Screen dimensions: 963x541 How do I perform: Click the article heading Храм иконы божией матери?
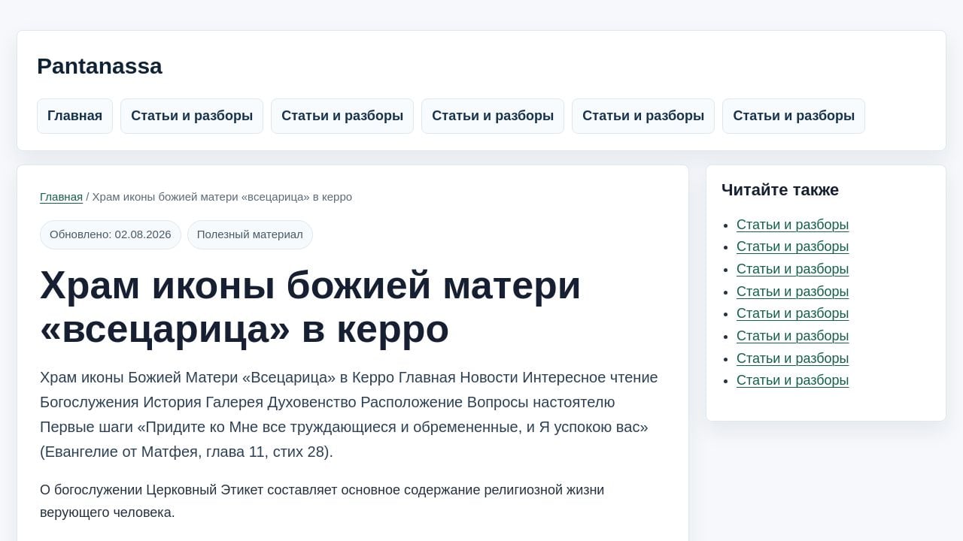[x=310, y=307]
